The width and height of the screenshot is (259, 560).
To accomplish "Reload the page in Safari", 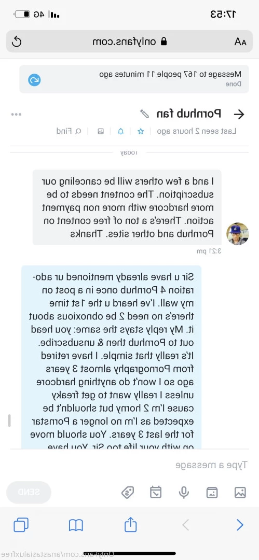I will pos(17,42).
